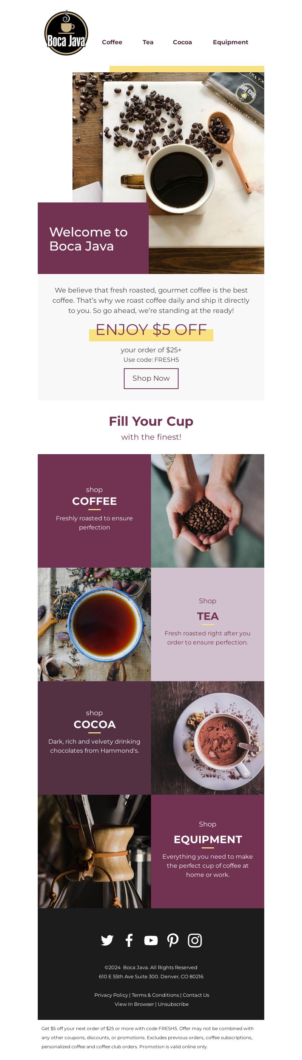This screenshot has height=1060, width=302.
Task: Select the Tea navigation item
Action: [148, 42]
